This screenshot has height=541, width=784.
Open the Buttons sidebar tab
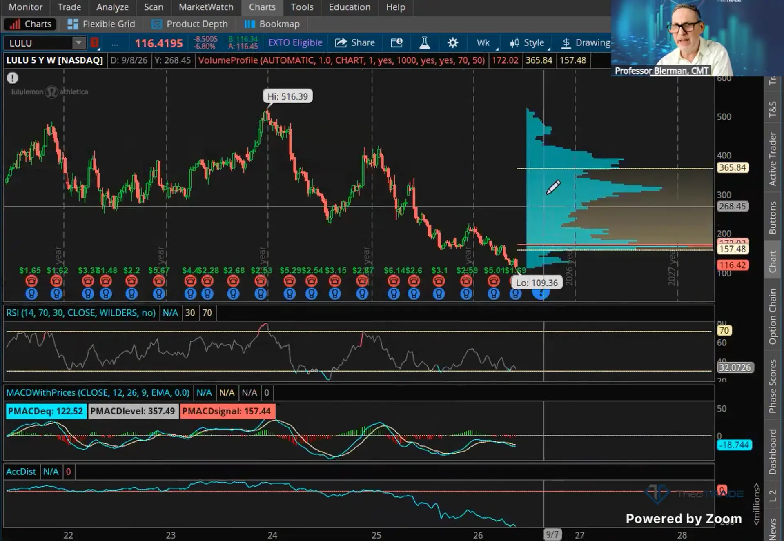[773, 217]
